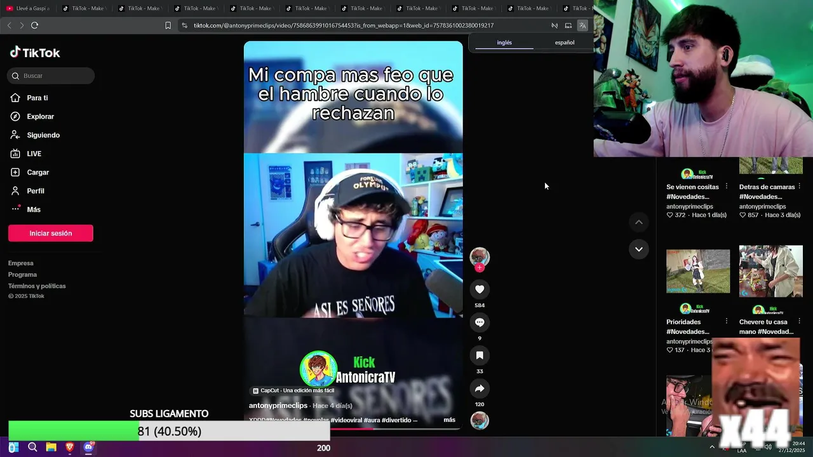Bookmark this page in browser
Image resolution: width=813 pixels, height=457 pixels.
[168, 25]
